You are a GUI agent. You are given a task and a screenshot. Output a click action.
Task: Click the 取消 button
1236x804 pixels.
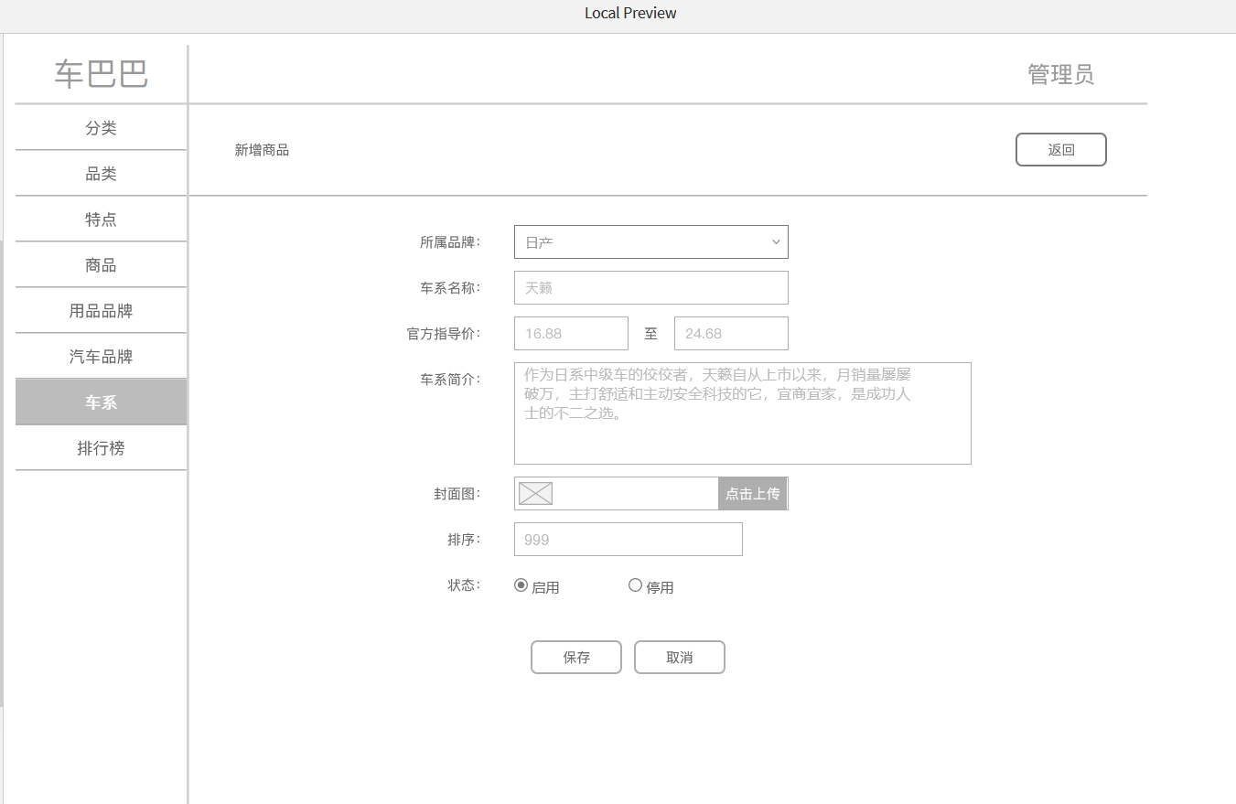[x=680, y=658]
